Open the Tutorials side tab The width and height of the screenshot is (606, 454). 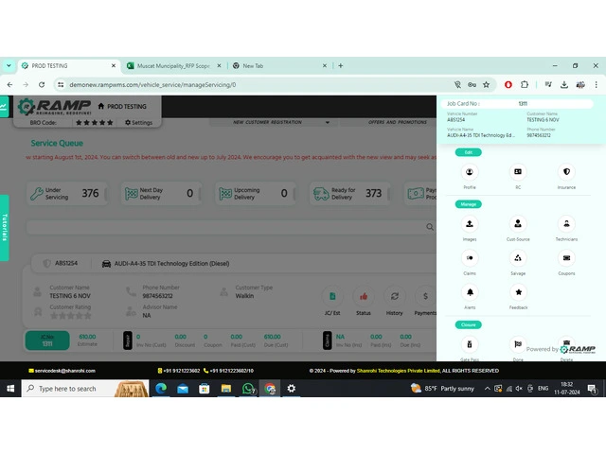[4, 227]
